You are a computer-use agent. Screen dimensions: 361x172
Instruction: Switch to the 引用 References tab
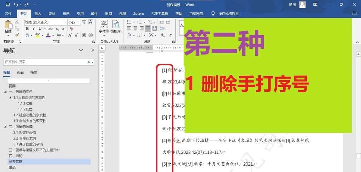80,13
